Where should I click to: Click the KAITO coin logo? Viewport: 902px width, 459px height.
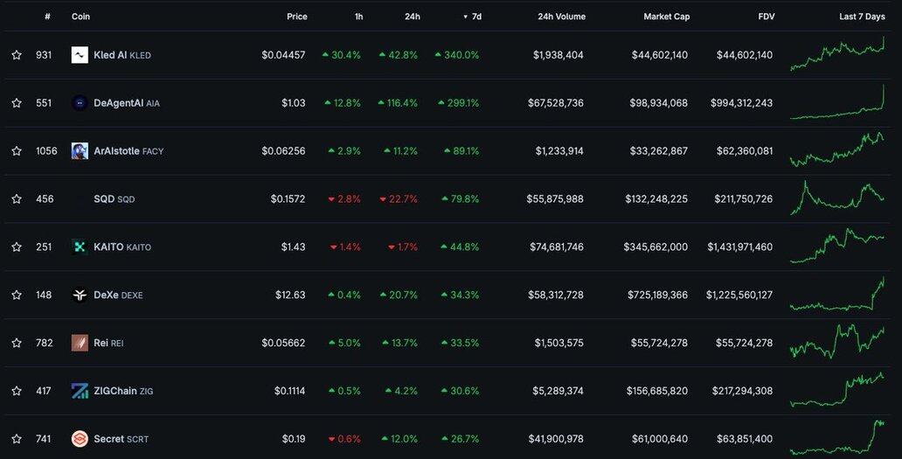click(x=80, y=247)
